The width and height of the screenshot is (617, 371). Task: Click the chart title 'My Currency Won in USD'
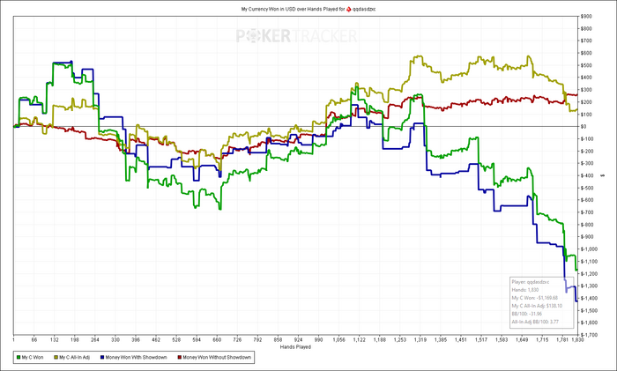(x=267, y=9)
